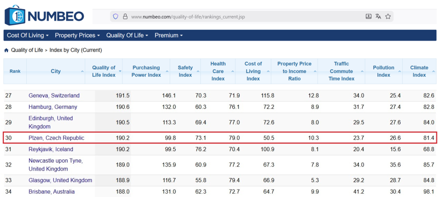Open the Premium menu
441x197 pixels.
[x=169, y=35]
